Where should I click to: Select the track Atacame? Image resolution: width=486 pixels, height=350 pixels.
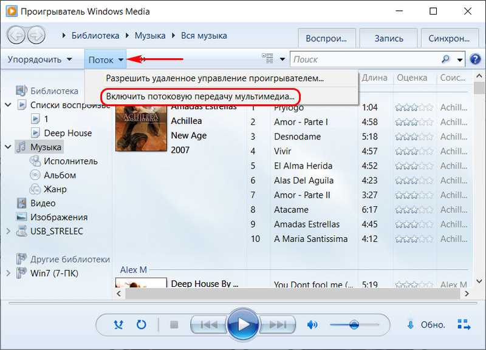tap(291, 210)
